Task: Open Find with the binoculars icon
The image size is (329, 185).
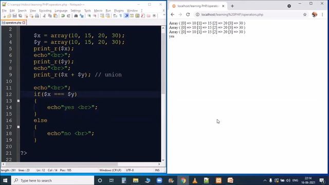Action: (76, 16)
